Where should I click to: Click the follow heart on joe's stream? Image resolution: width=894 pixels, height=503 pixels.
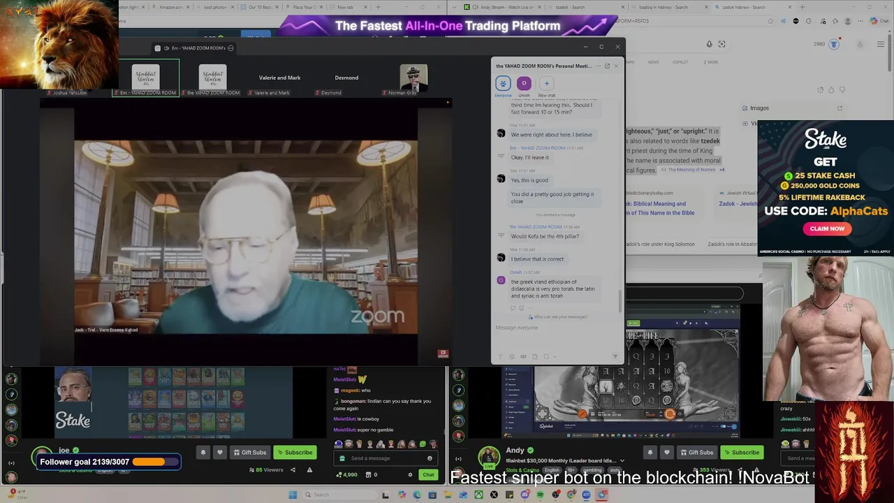pos(219,452)
